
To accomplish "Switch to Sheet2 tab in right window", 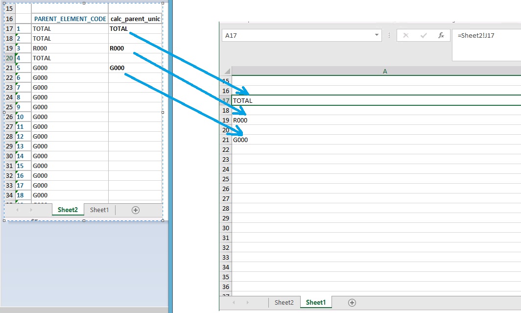I will click(284, 303).
